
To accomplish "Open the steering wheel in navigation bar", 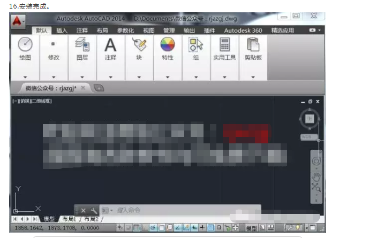I will (x=317, y=161).
